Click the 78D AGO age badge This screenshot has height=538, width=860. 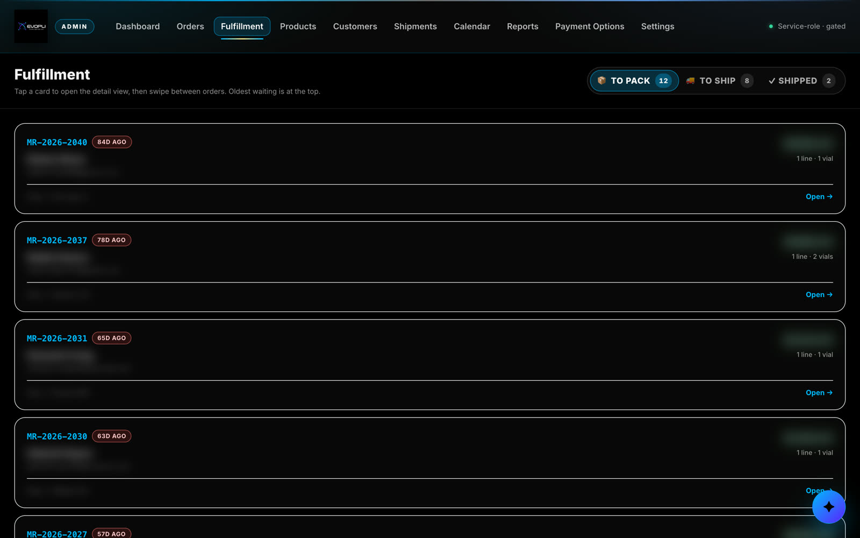pos(111,240)
